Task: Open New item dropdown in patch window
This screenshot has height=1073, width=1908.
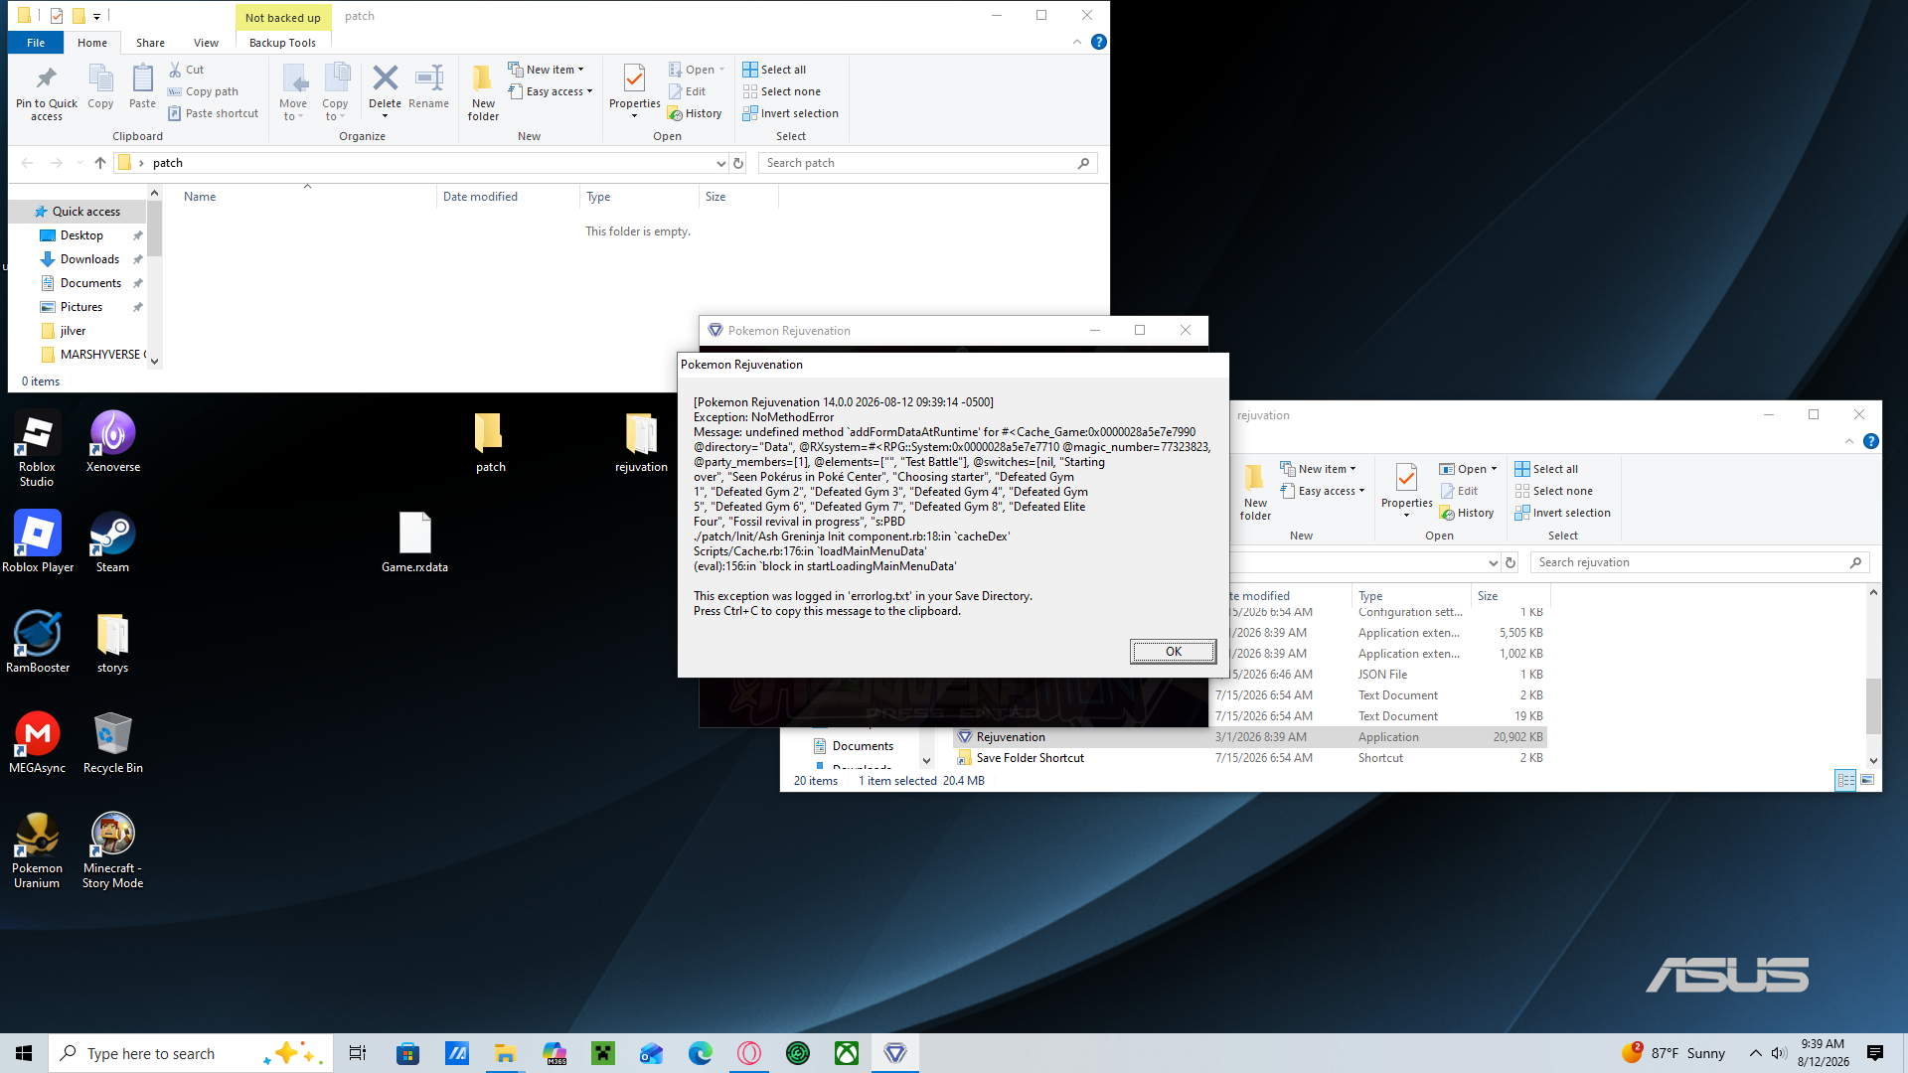Action: point(547,70)
